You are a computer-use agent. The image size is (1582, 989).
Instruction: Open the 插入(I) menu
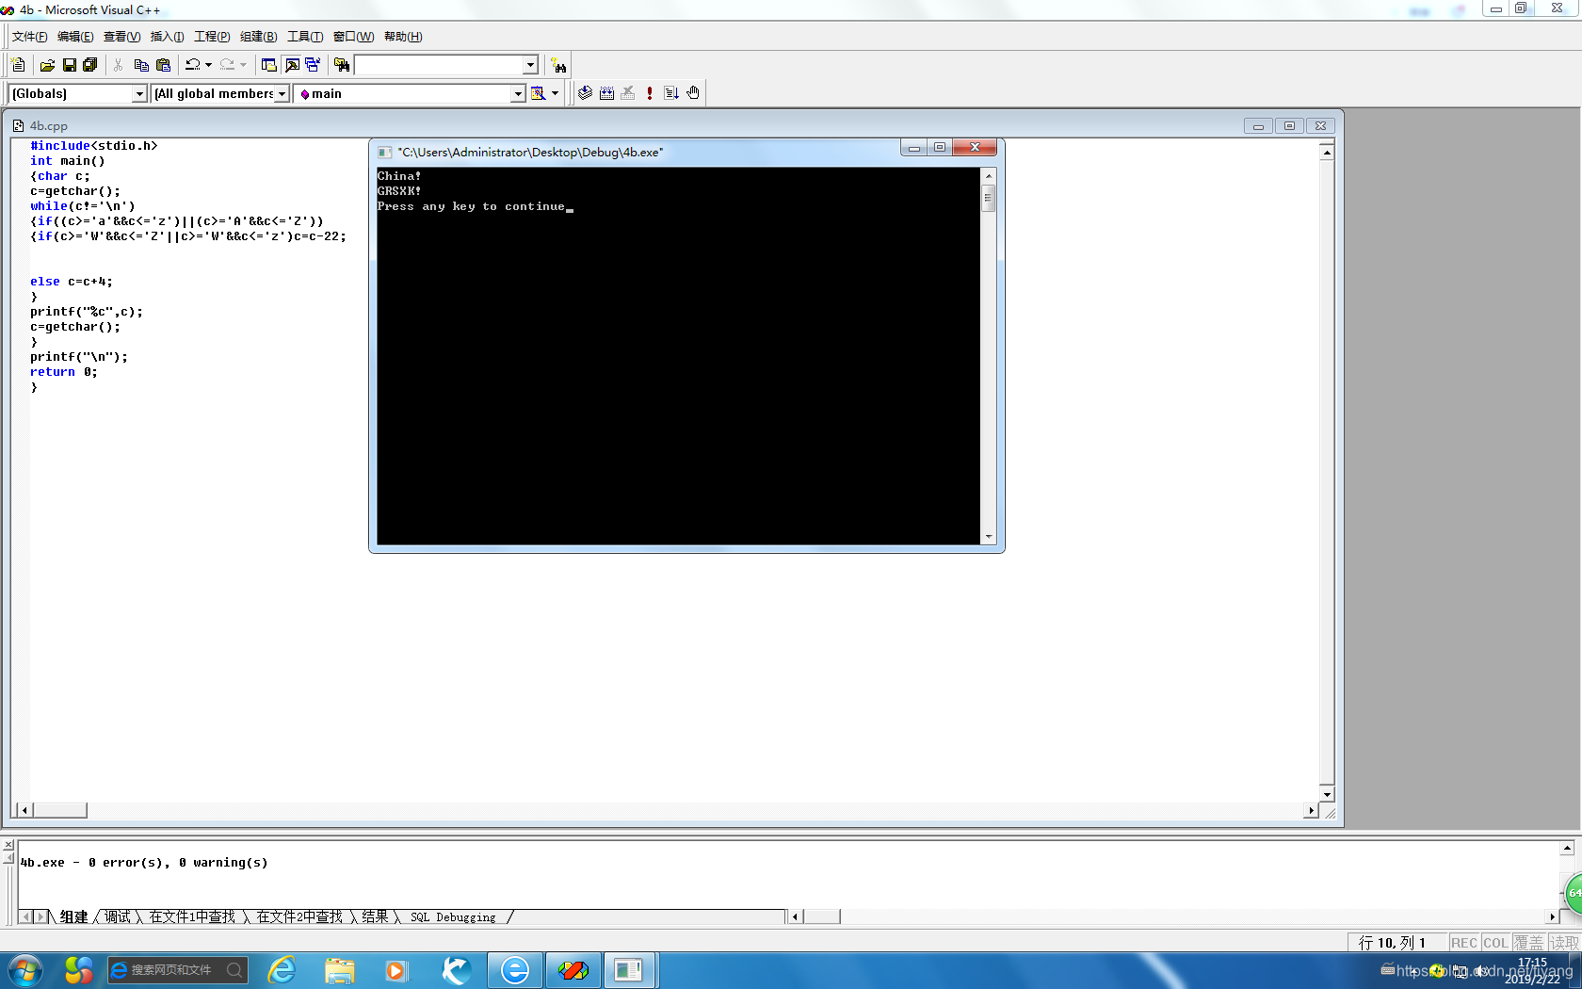click(x=168, y=37)
